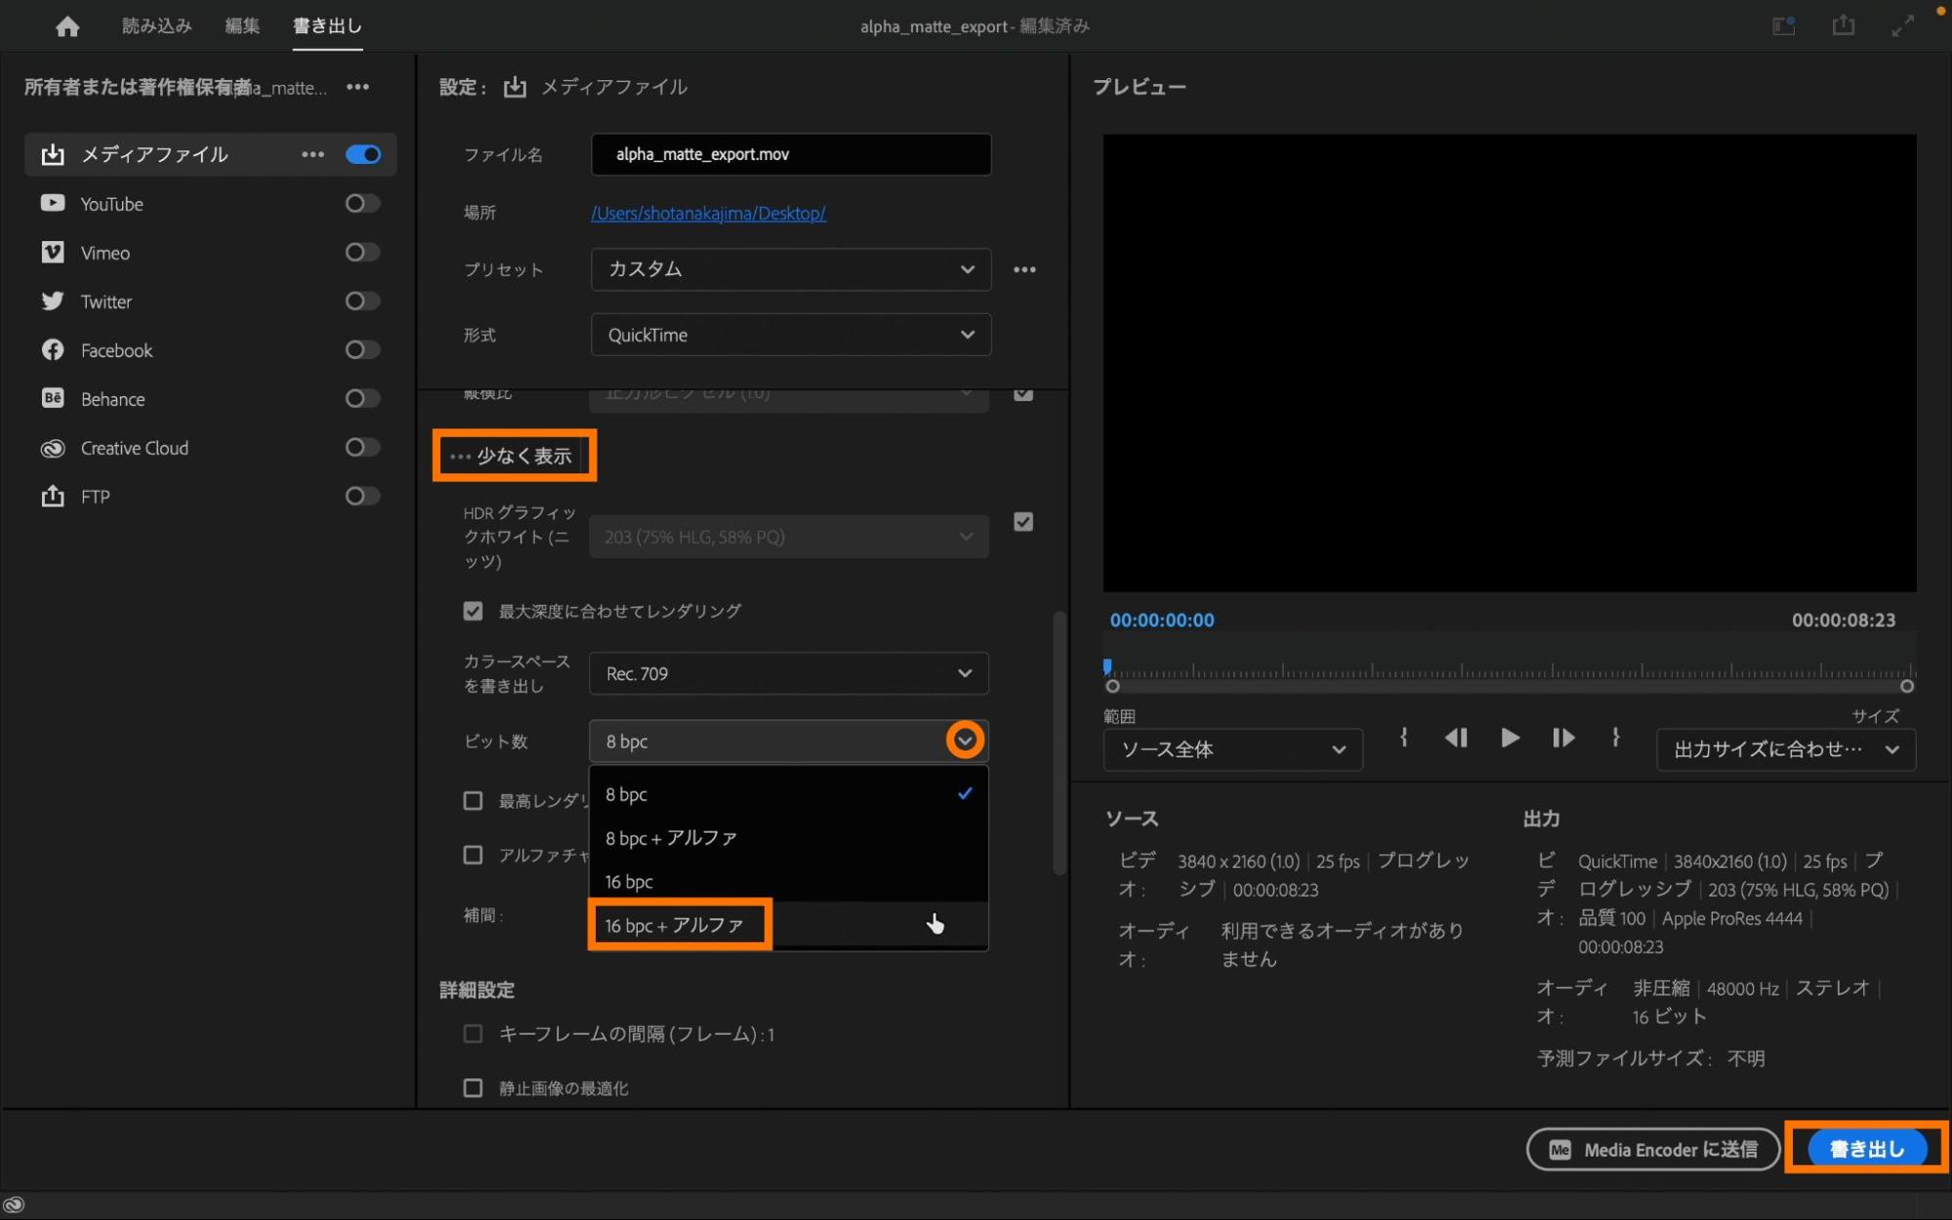Click the fullscreen arrows icon at top right

coord(1902,26)
